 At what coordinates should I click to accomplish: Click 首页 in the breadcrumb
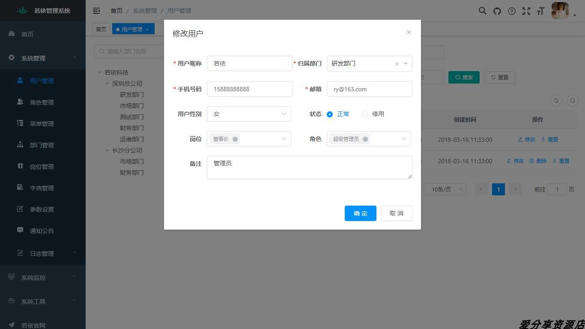(x=116, y=11)
